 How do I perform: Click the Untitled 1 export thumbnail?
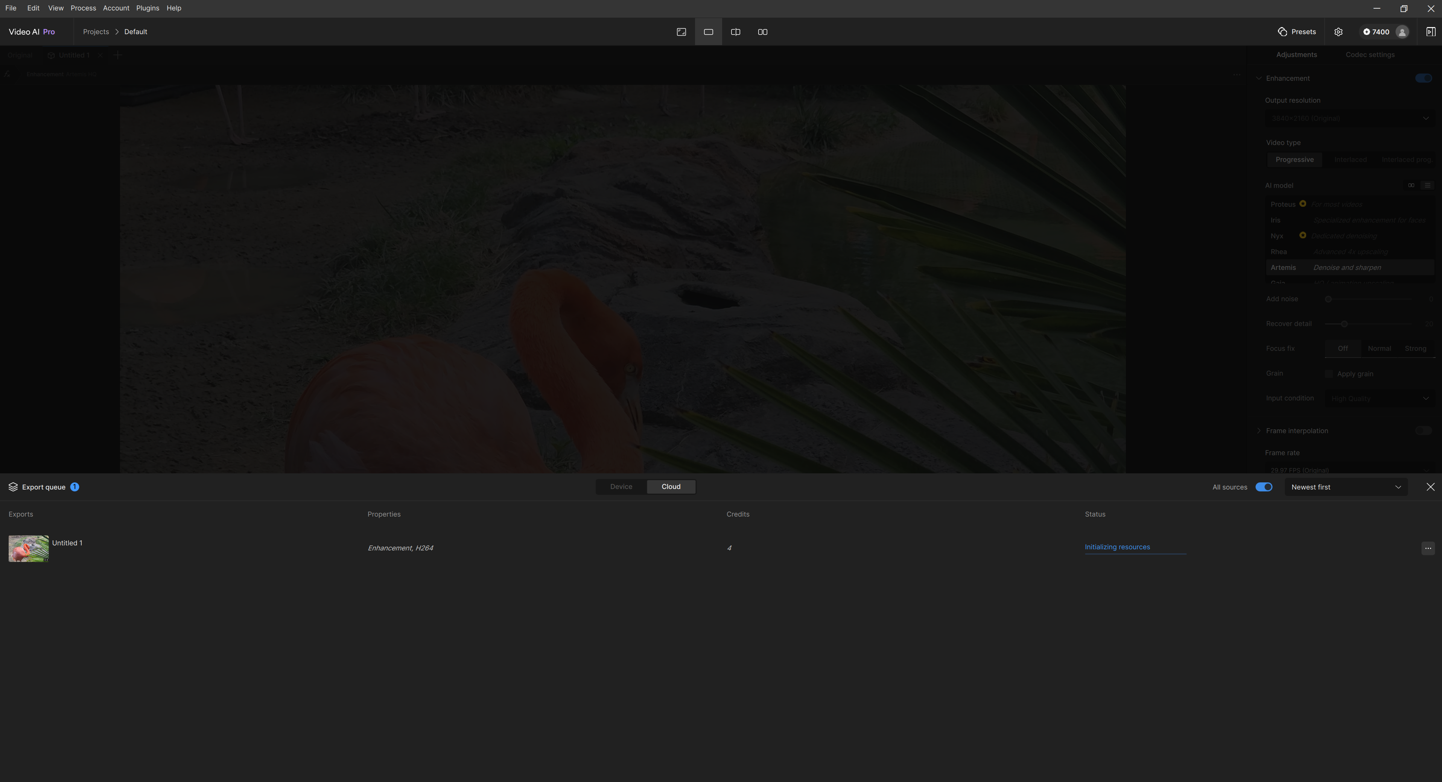[x=29, y=548]
